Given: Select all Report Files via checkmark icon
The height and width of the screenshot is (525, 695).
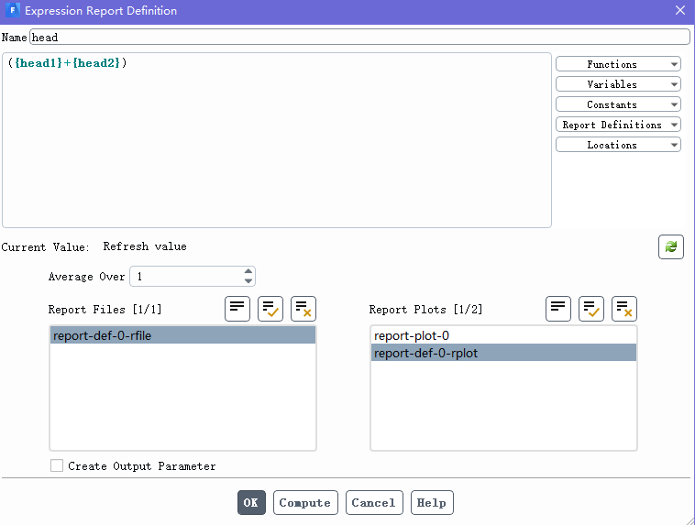Looking at the screenshot, I should tap(270, 309).
